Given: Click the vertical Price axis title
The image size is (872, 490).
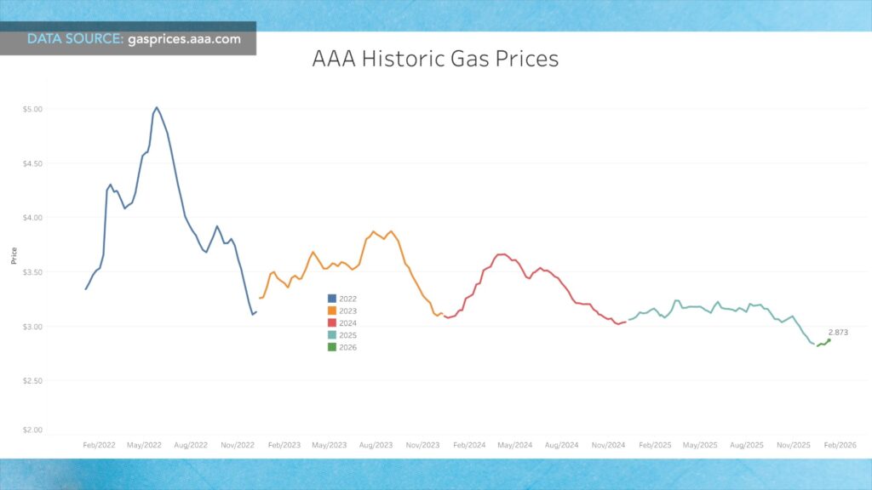Looking at the screenshot, I should [x=14, y=255].
